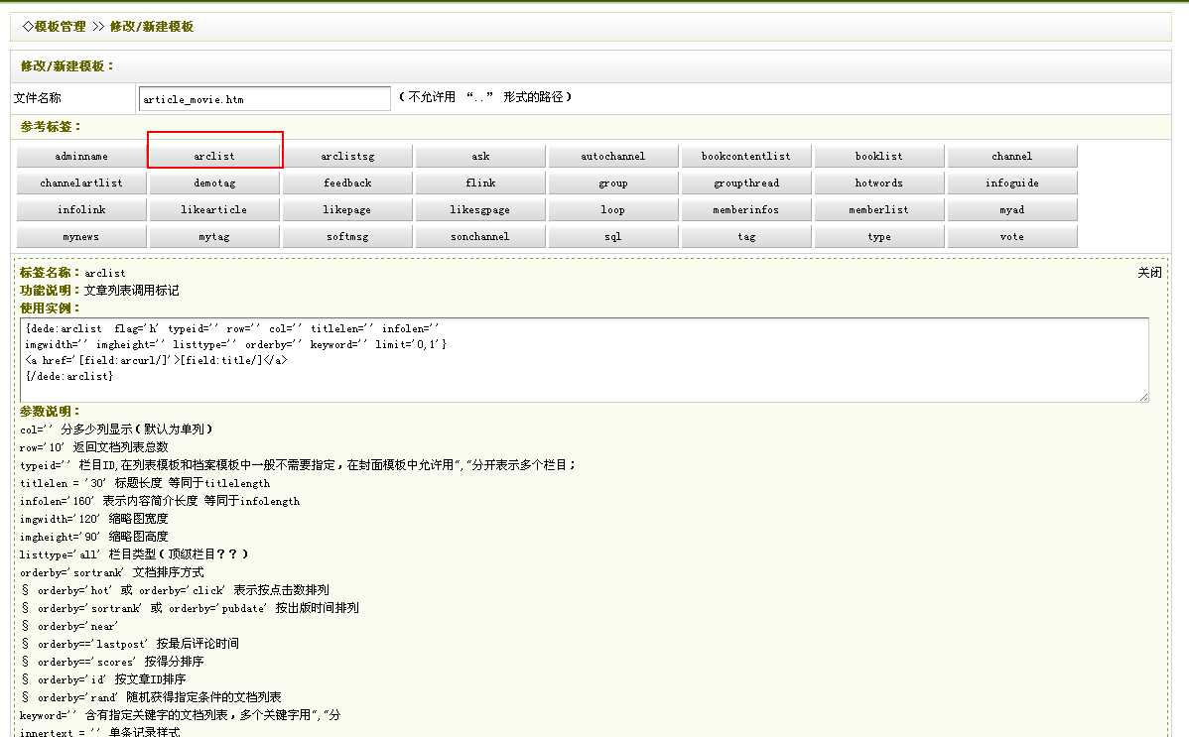The height and width of the screenshot is (737, 1189).
Task: Choose the autochannel tag button
Action: [613, 156]
